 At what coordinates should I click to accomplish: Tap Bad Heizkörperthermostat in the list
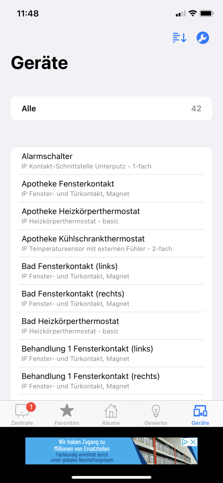112,325
